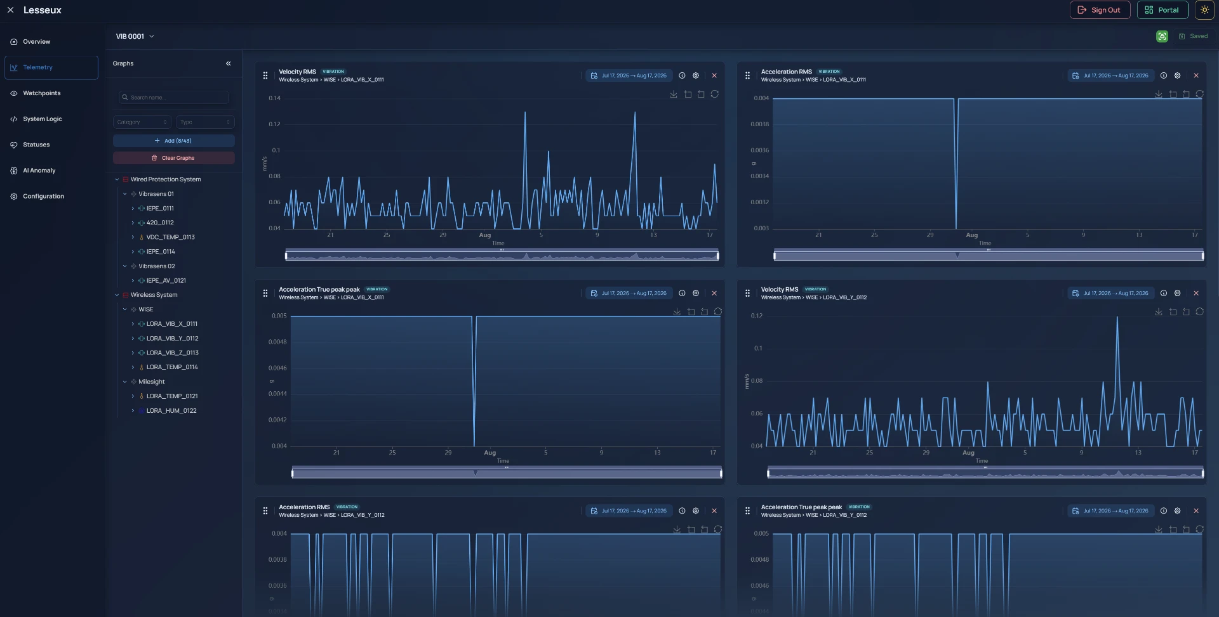Refresh the Velocity RMS LORA_VIB_X_0111 chart

pos(715,94)
